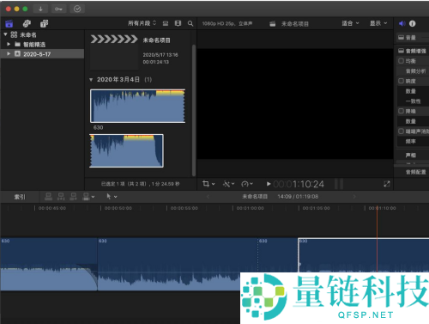
Task: Select the highlighted 630 clip in timeline
Action: (x=363, y=255)
